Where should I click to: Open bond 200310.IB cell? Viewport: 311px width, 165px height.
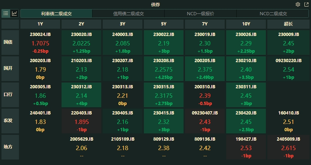(205, 95)
